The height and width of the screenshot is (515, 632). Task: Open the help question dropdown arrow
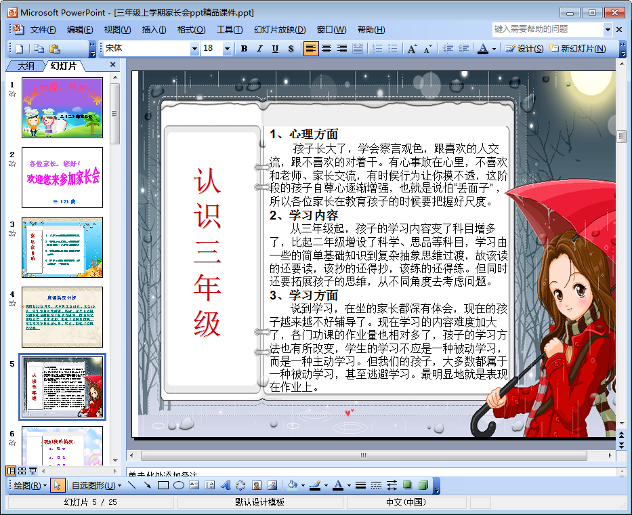608,29
